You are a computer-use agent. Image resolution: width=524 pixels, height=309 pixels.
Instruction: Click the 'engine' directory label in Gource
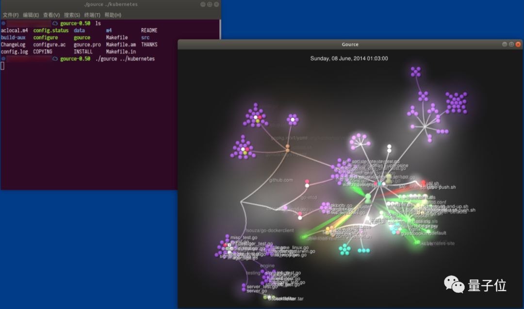pos(267,265)
